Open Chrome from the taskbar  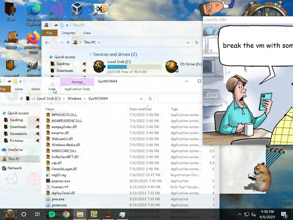click(66, 214)
